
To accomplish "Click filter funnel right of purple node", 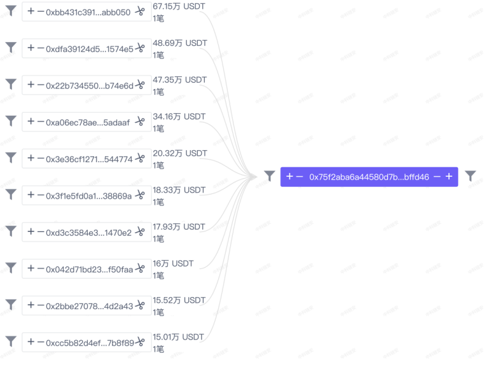I will pos(471,176).
